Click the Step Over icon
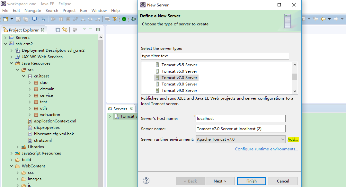The height and width of the screenshot is (187, 346). (90, 19)
